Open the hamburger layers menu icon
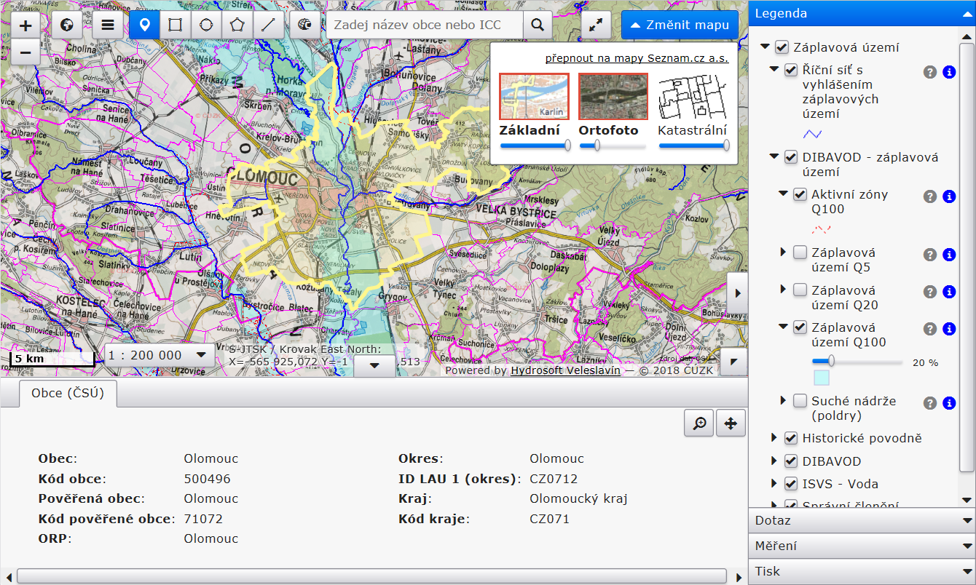976x585 pixels. pyautogui.click(x=108, y=25)
